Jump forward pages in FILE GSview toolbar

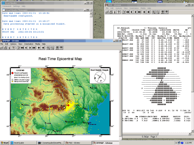pos(139,12)
